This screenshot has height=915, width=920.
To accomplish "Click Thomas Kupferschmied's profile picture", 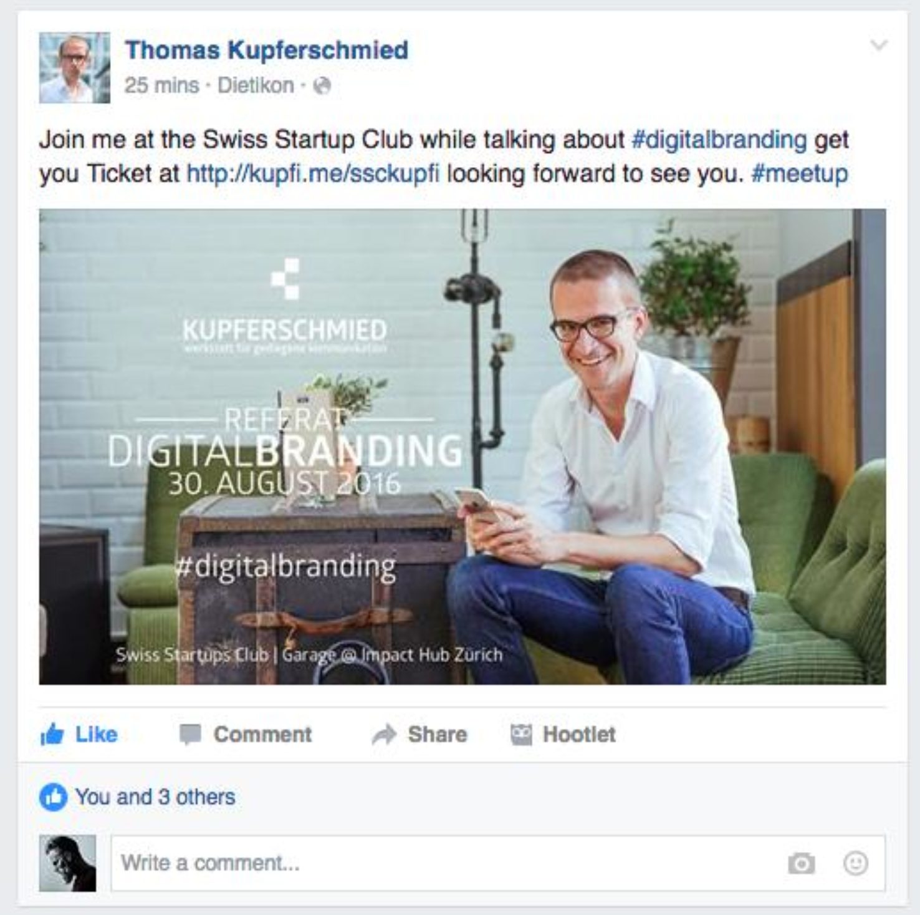I will pos(74,67).
